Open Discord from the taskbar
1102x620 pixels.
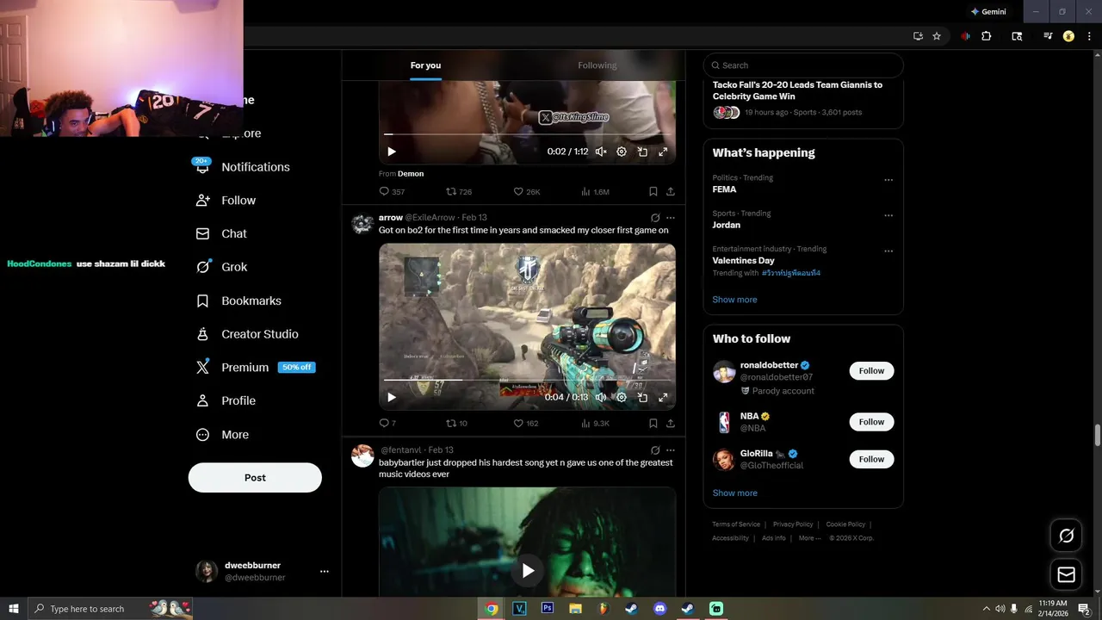pyautogui.click(x=659, y=609)
